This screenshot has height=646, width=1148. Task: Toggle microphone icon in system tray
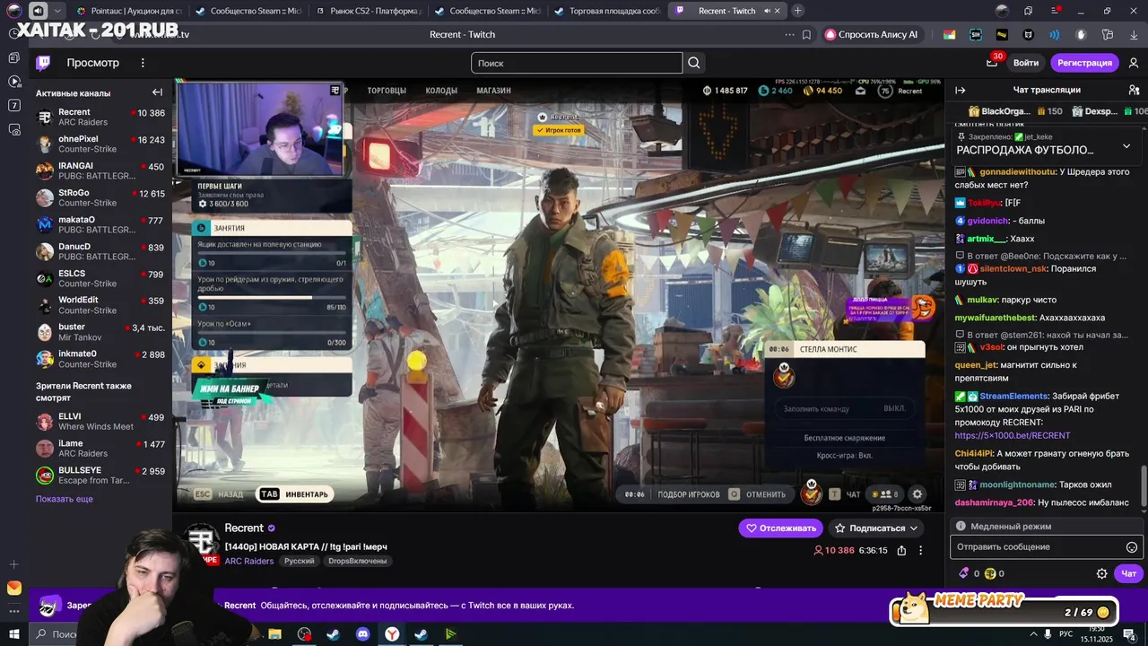point(1048,634)
